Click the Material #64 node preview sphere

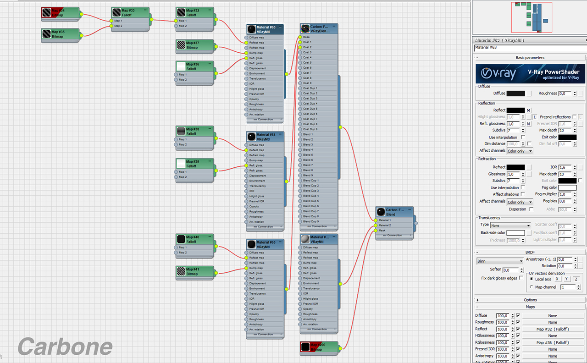click(251, 137)
